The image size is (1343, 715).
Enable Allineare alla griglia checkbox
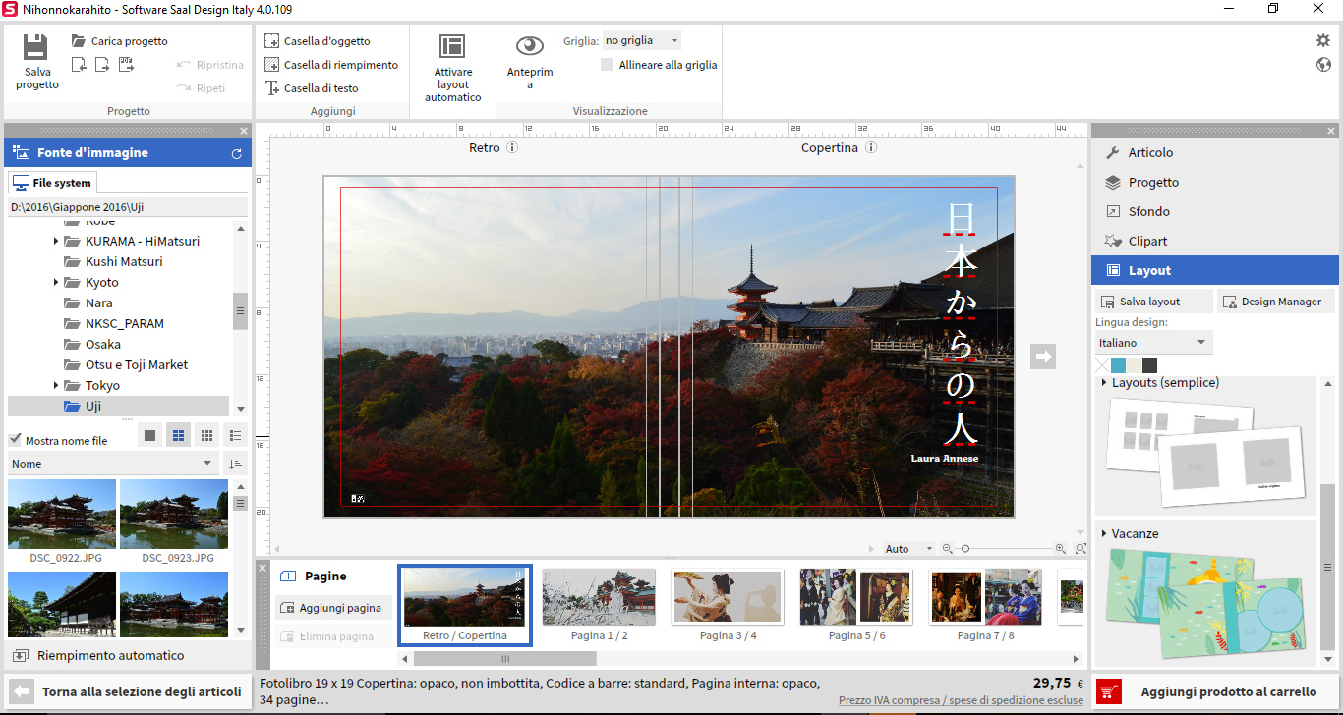pyautogui.click(x=608, y=65)
